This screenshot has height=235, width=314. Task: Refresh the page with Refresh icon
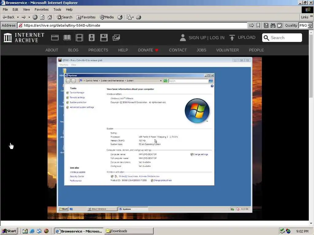[42, 17]
